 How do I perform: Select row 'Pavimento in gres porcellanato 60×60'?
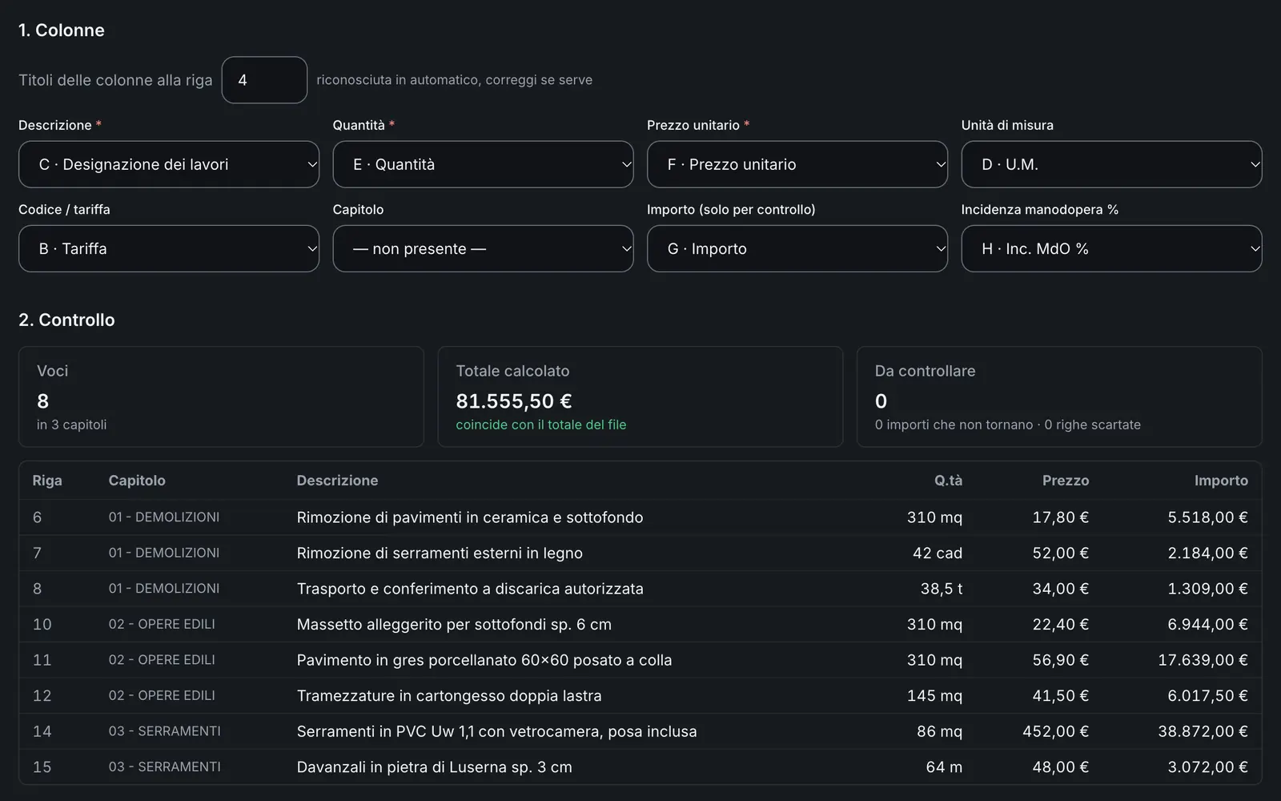(640, 660)
